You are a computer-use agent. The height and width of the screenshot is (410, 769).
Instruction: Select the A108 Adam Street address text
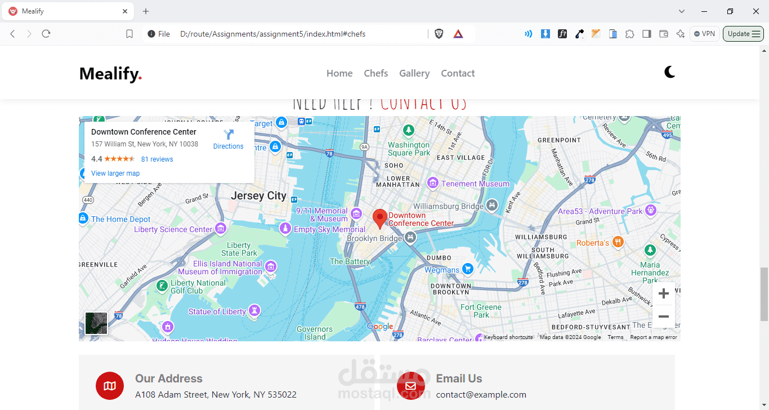click(x=216, y=395)
